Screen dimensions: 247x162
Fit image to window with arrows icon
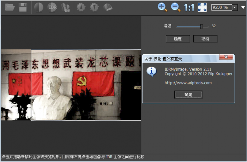[202, 7]
